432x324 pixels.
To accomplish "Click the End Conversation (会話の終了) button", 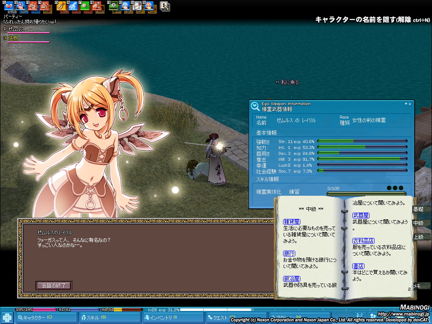I will coord(54,286).
